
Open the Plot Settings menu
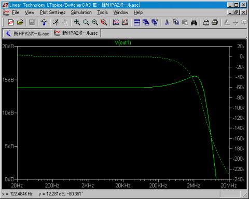[53, 12]
